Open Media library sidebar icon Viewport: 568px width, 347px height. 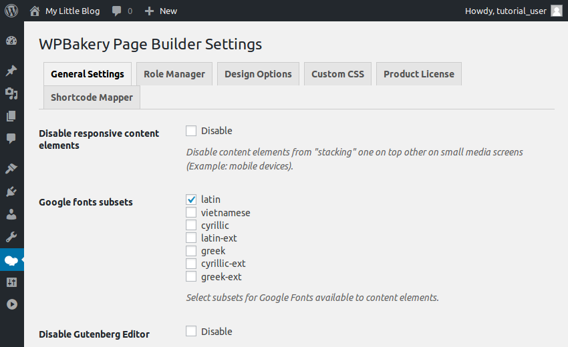11,93
